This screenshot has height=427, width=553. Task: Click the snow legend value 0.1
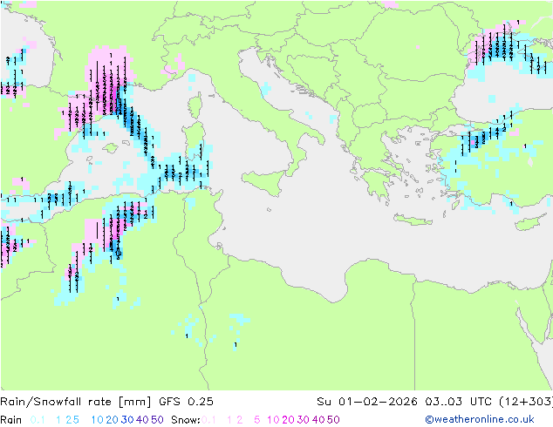tap(208, 420)
